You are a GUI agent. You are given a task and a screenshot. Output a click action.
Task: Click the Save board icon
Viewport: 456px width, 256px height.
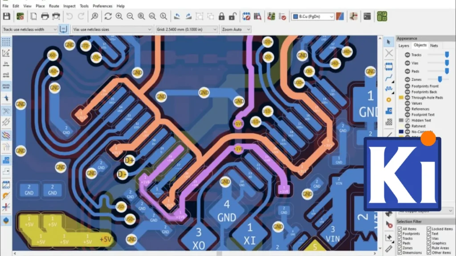[x=7, y=16]
